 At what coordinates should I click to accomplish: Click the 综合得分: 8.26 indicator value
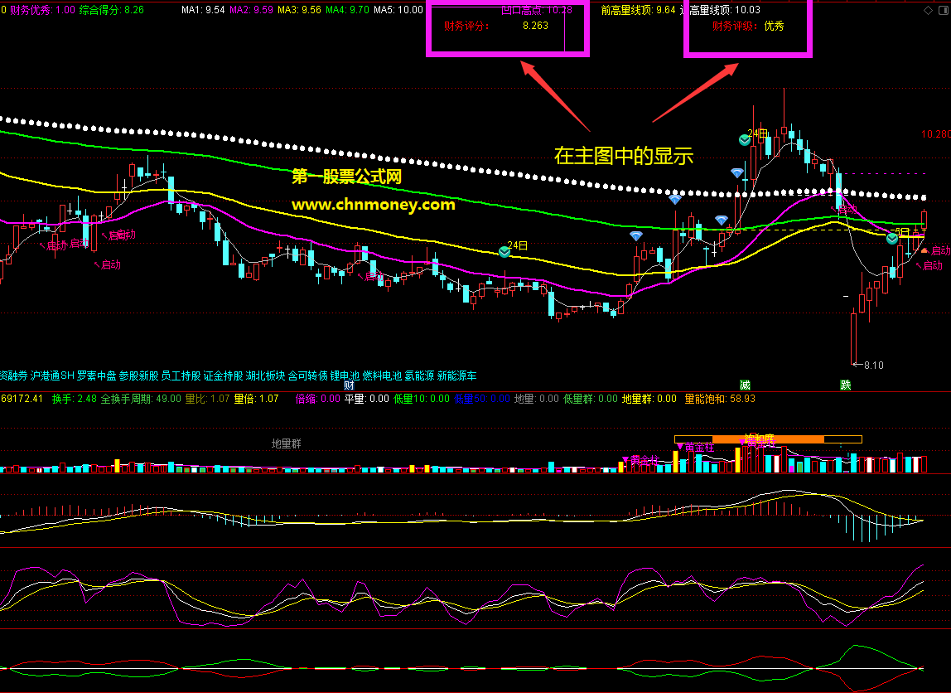point(112,10)
